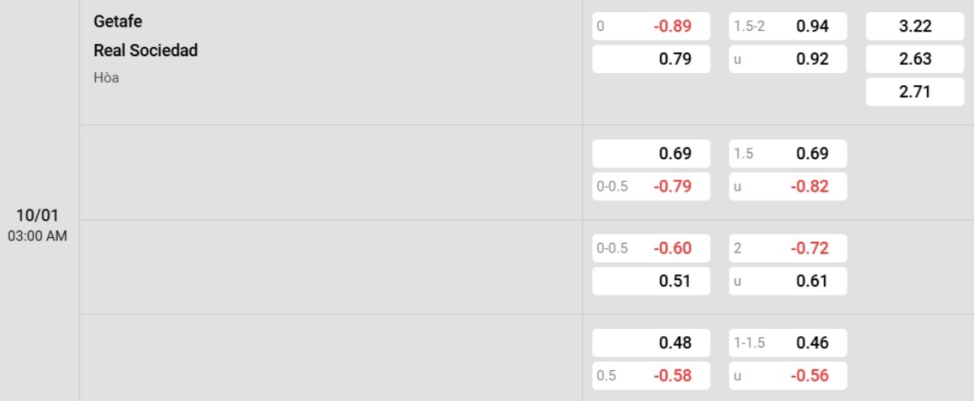Select the 0.48 handicap odds

point(651,343)
